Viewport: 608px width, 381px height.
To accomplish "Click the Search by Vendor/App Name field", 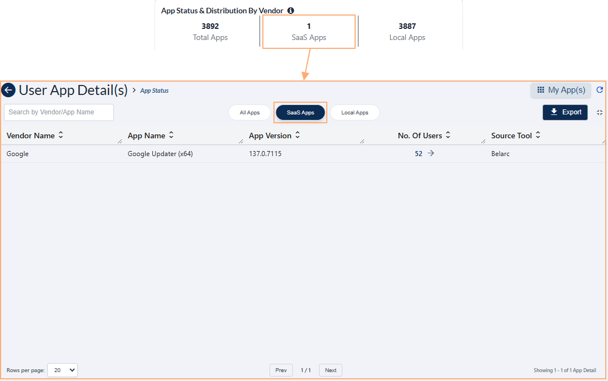I will point(58,112).
